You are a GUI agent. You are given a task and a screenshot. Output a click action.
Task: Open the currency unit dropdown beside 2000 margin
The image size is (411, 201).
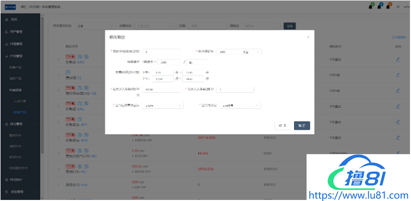coord(251,52)
